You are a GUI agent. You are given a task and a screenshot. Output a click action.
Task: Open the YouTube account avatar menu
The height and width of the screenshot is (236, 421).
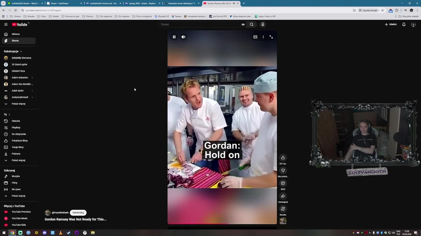413,24
